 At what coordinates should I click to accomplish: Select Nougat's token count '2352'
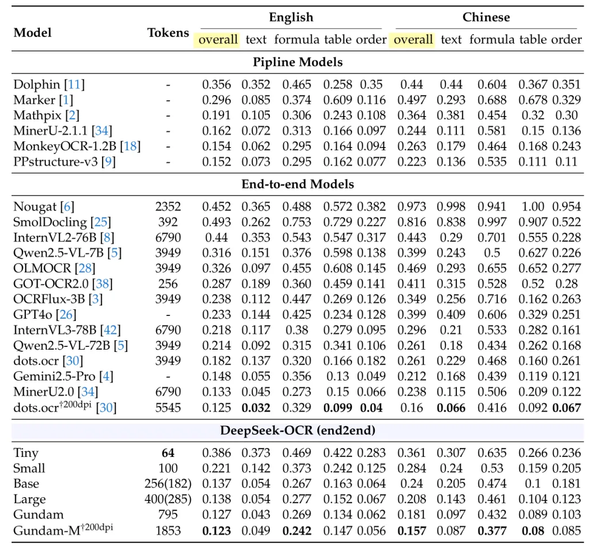point(168,207)
